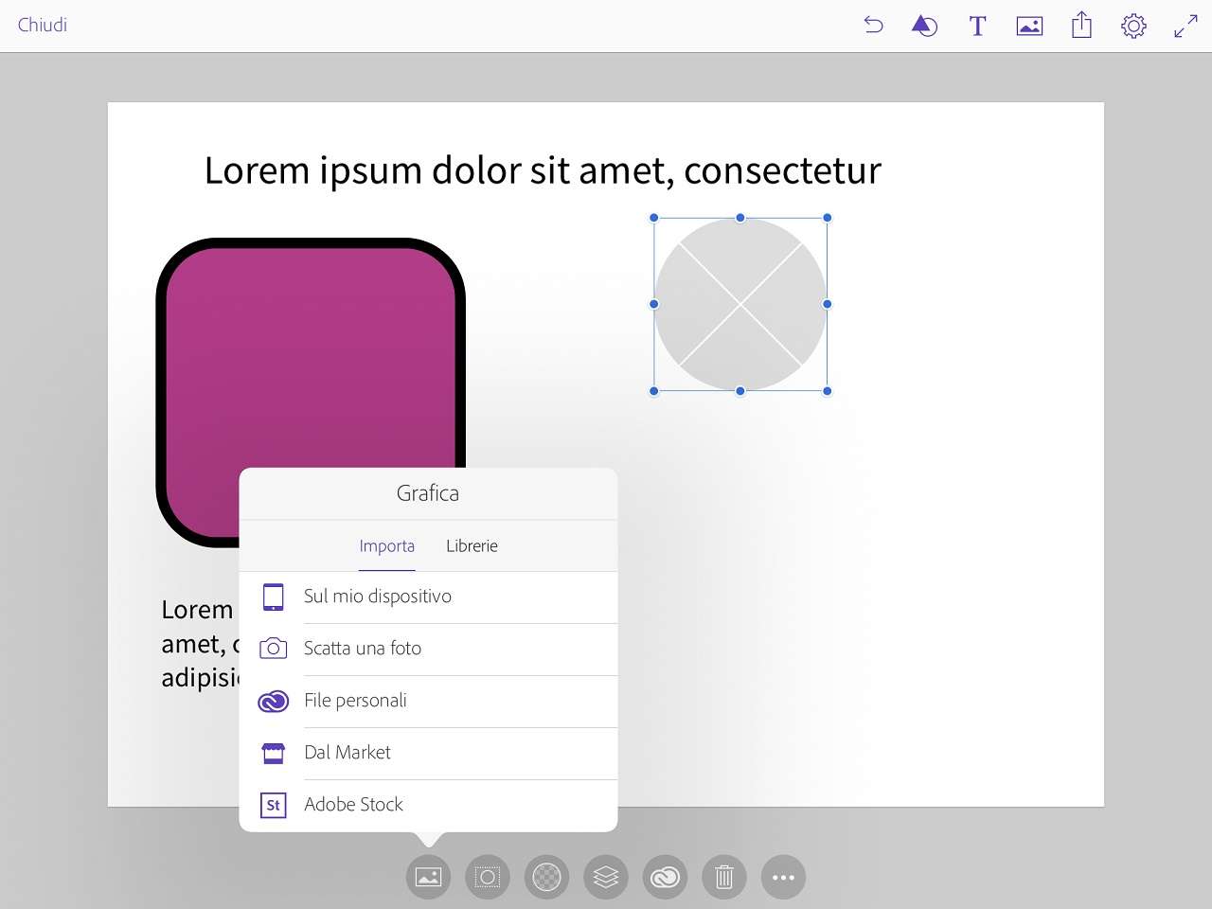This screenshot has width=1212, height=909.
Task: Open settings gear icon
Action: [x=1133, y=26]
